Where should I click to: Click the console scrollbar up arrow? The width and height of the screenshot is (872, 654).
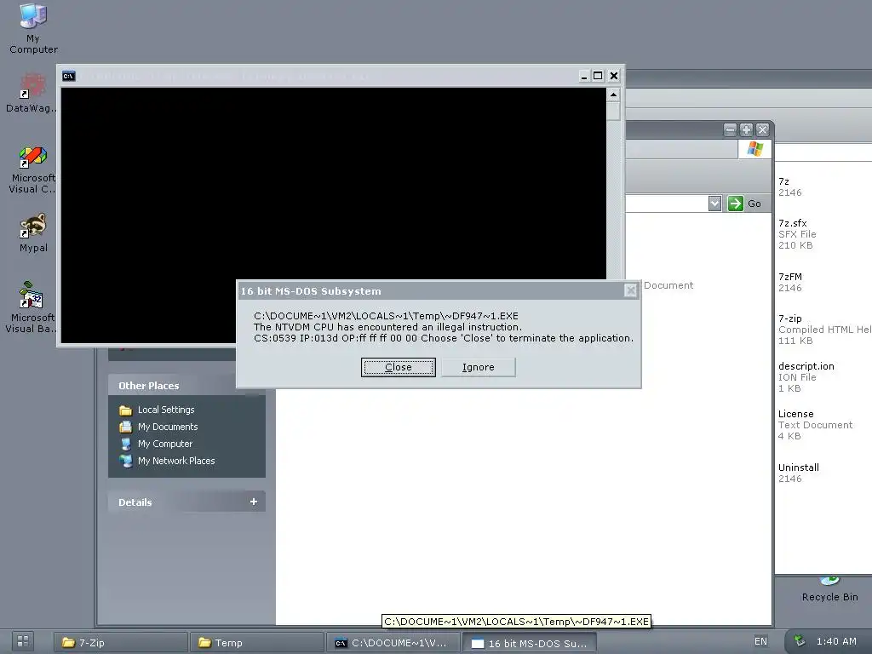(x=613, y=95)
